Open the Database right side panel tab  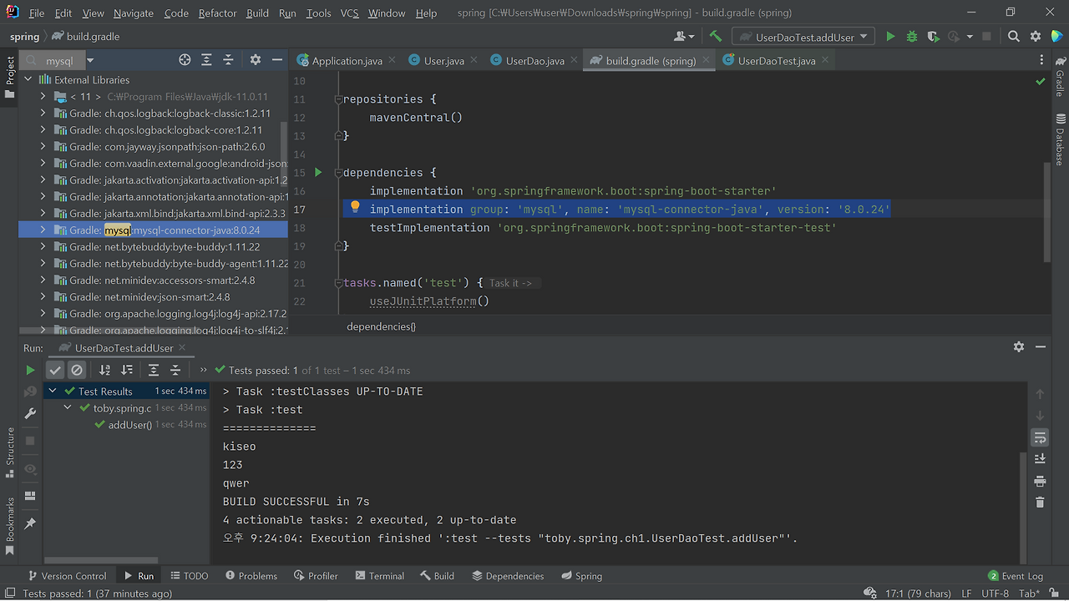[1060, 139]
